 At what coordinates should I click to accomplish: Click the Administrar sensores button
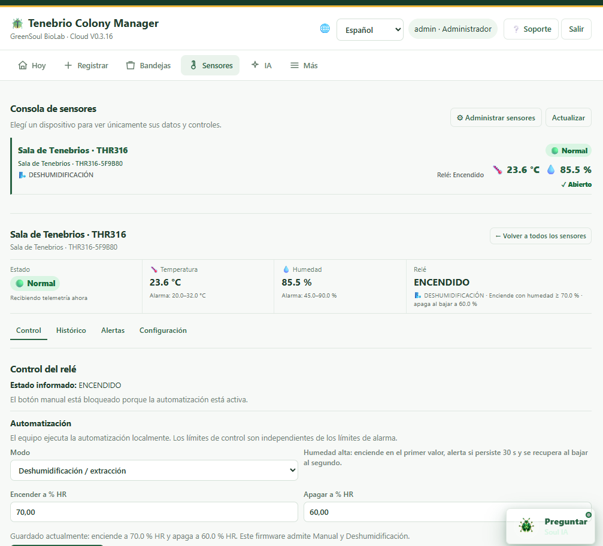click(496, 118)
